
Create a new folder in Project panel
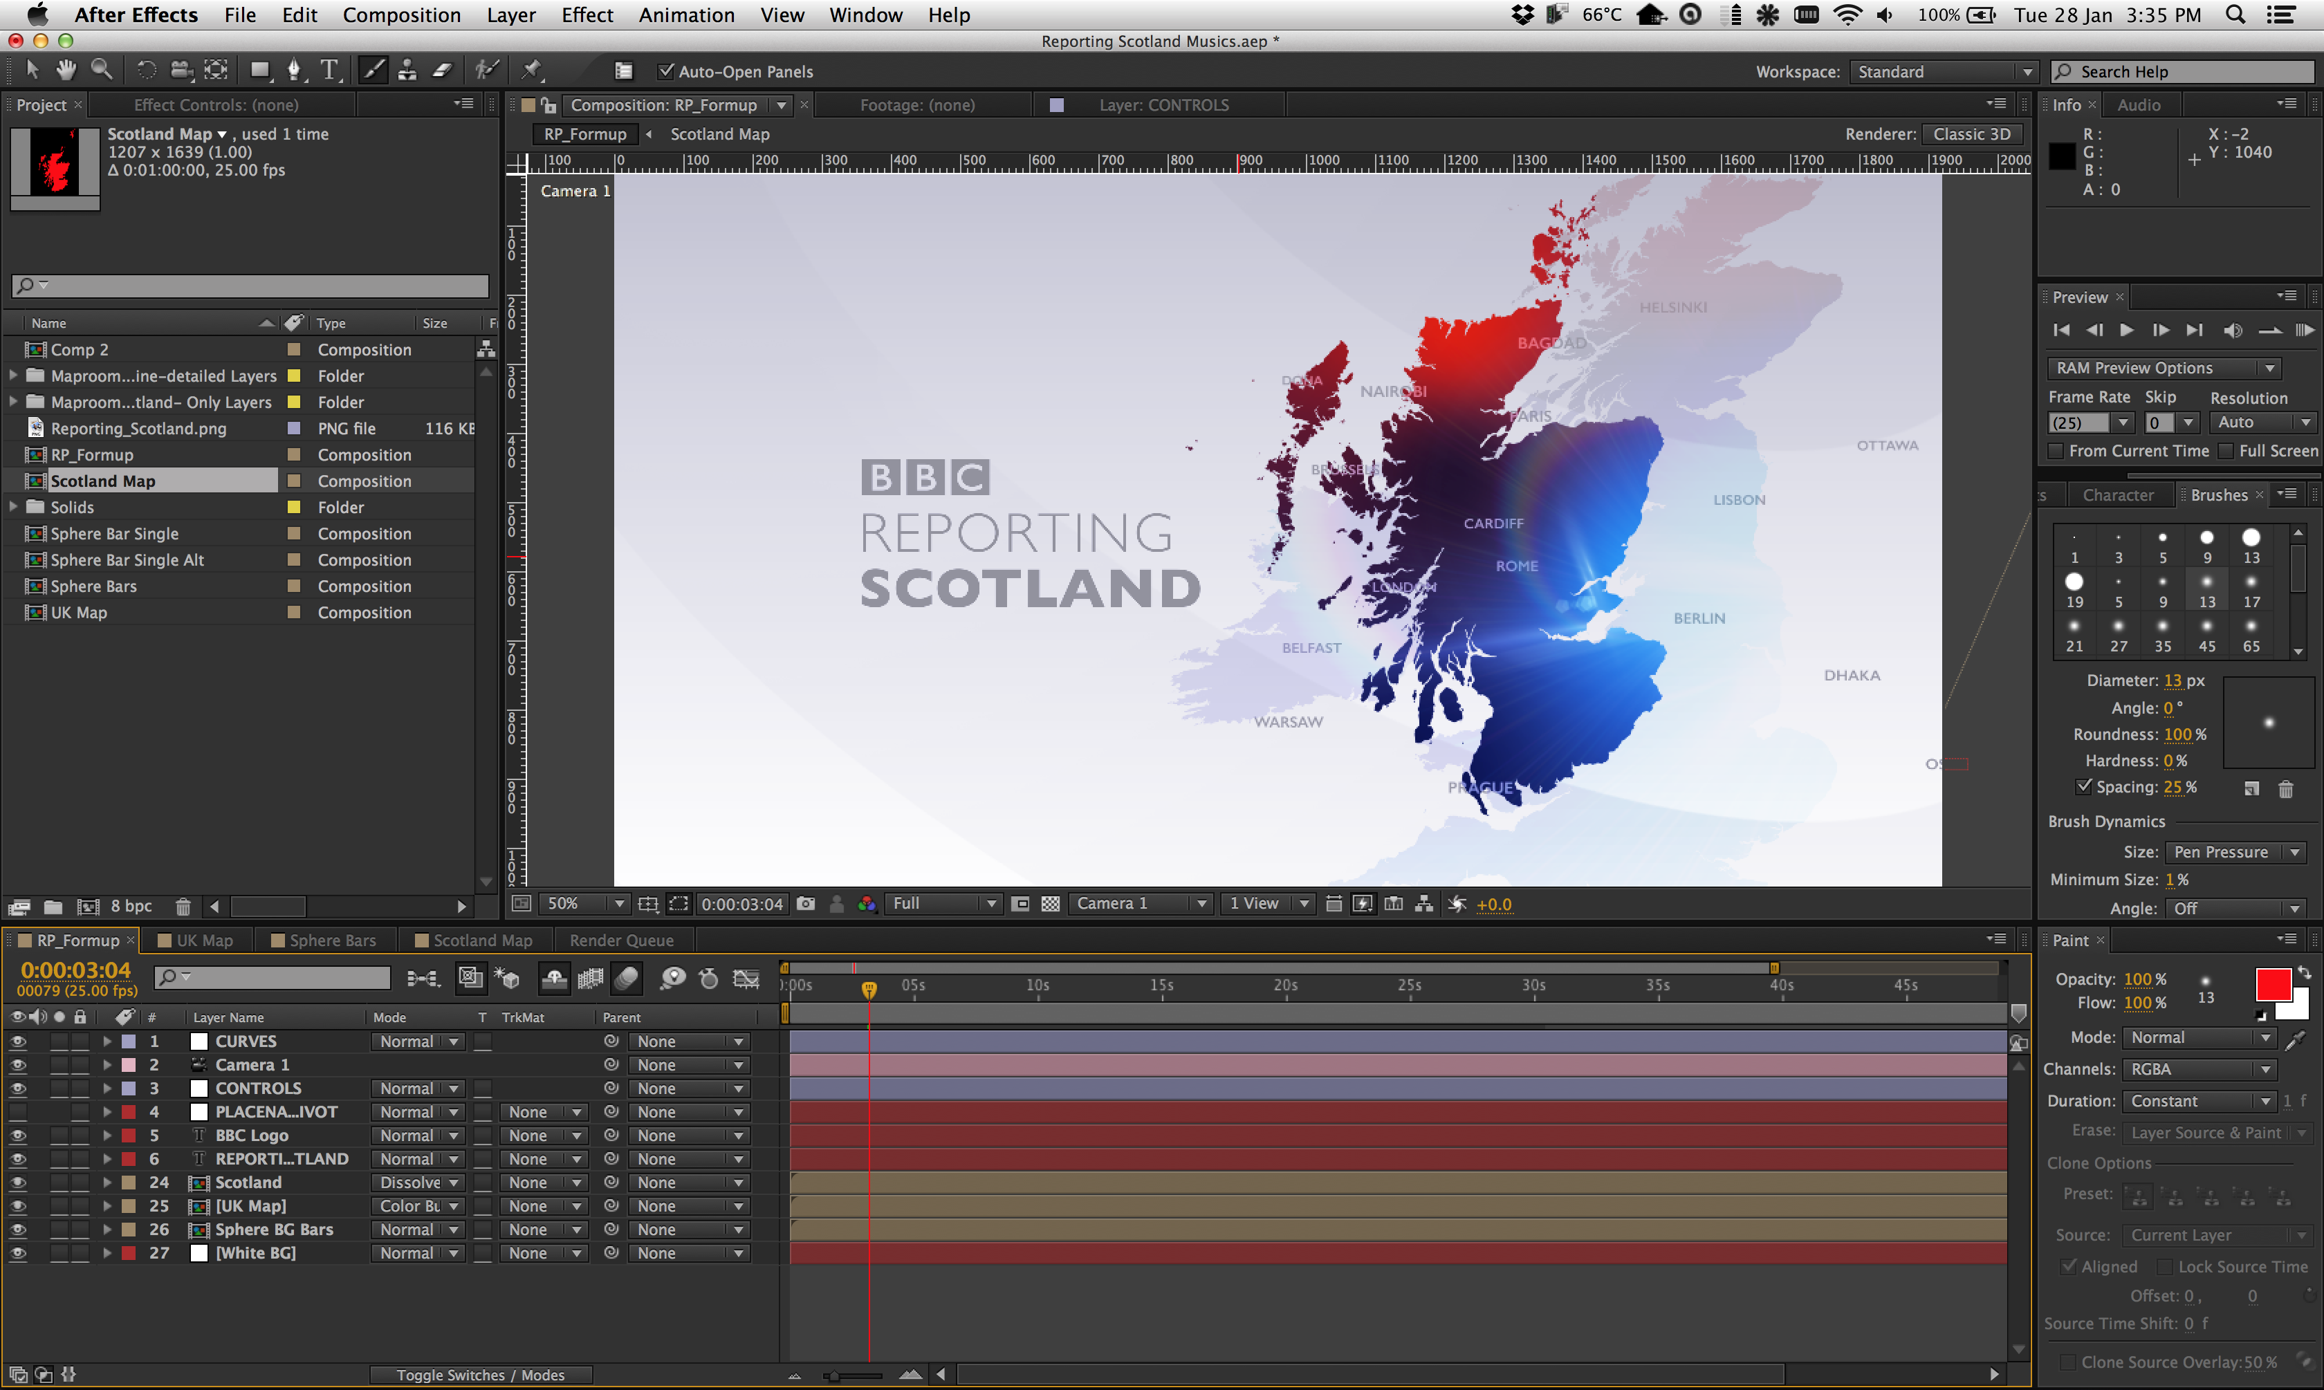tap(53, 907)
